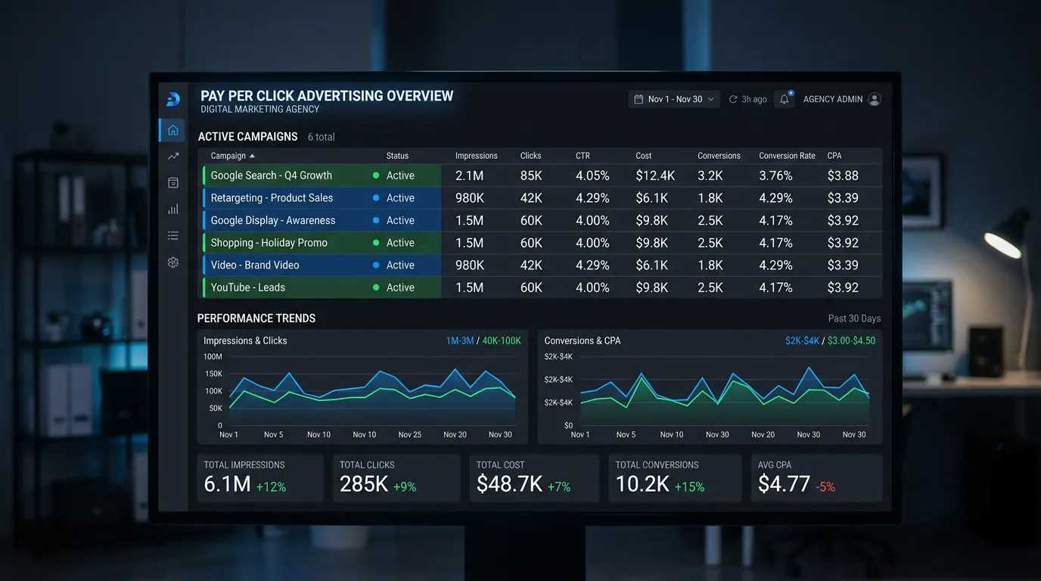
Task: Click the refresh icon beside 3h ago
Action: coord(733,99)
